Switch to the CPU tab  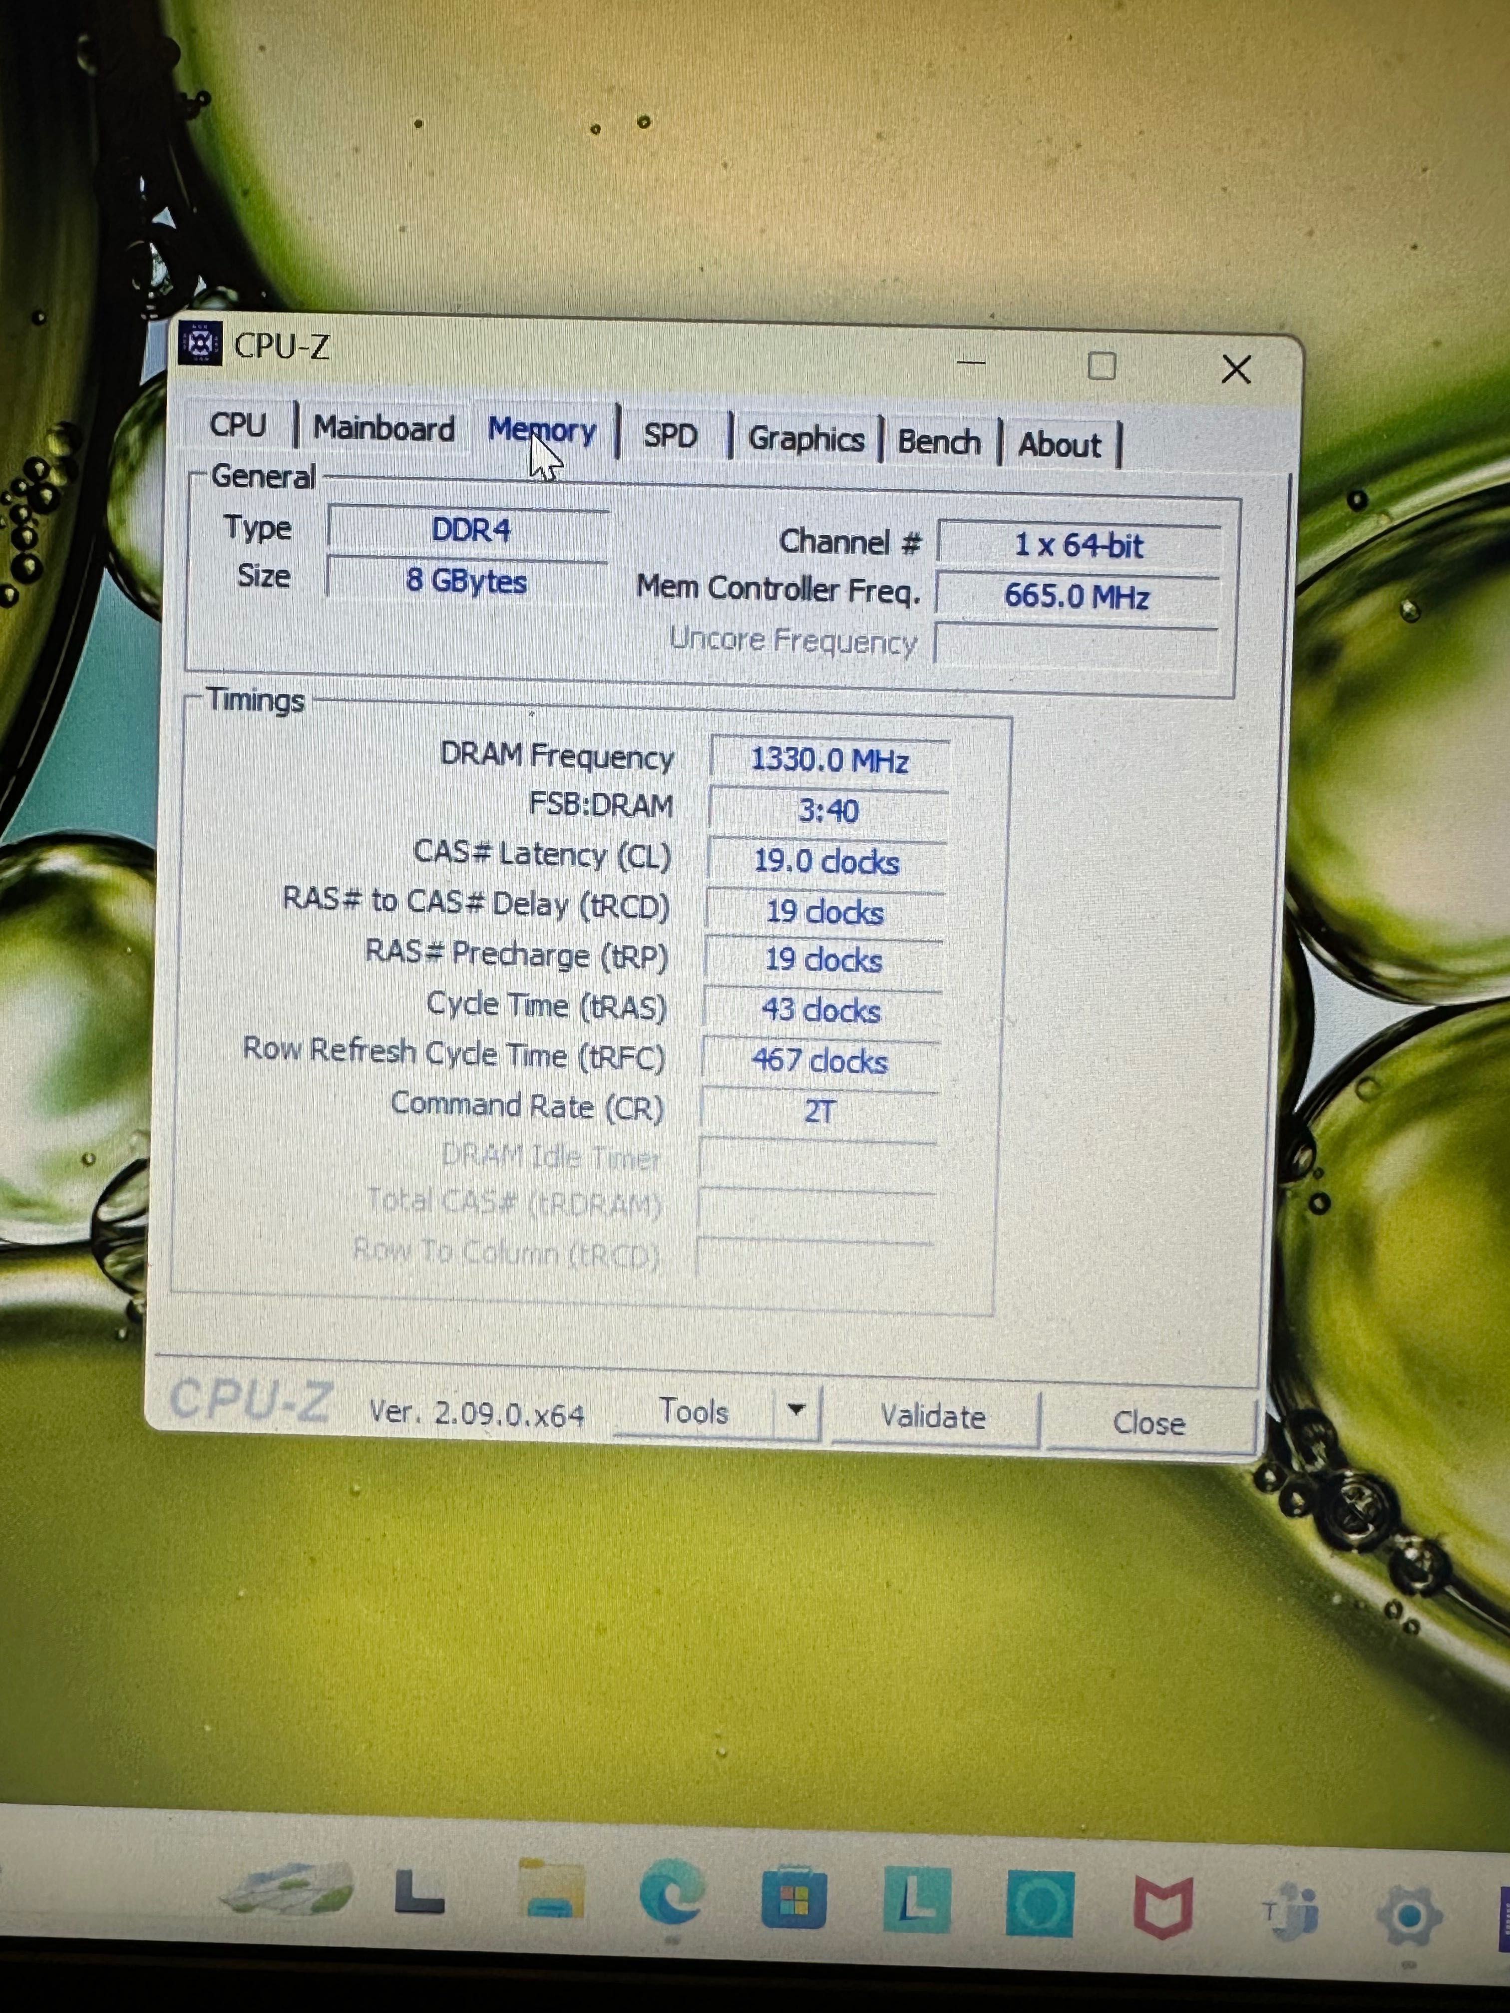238,425
